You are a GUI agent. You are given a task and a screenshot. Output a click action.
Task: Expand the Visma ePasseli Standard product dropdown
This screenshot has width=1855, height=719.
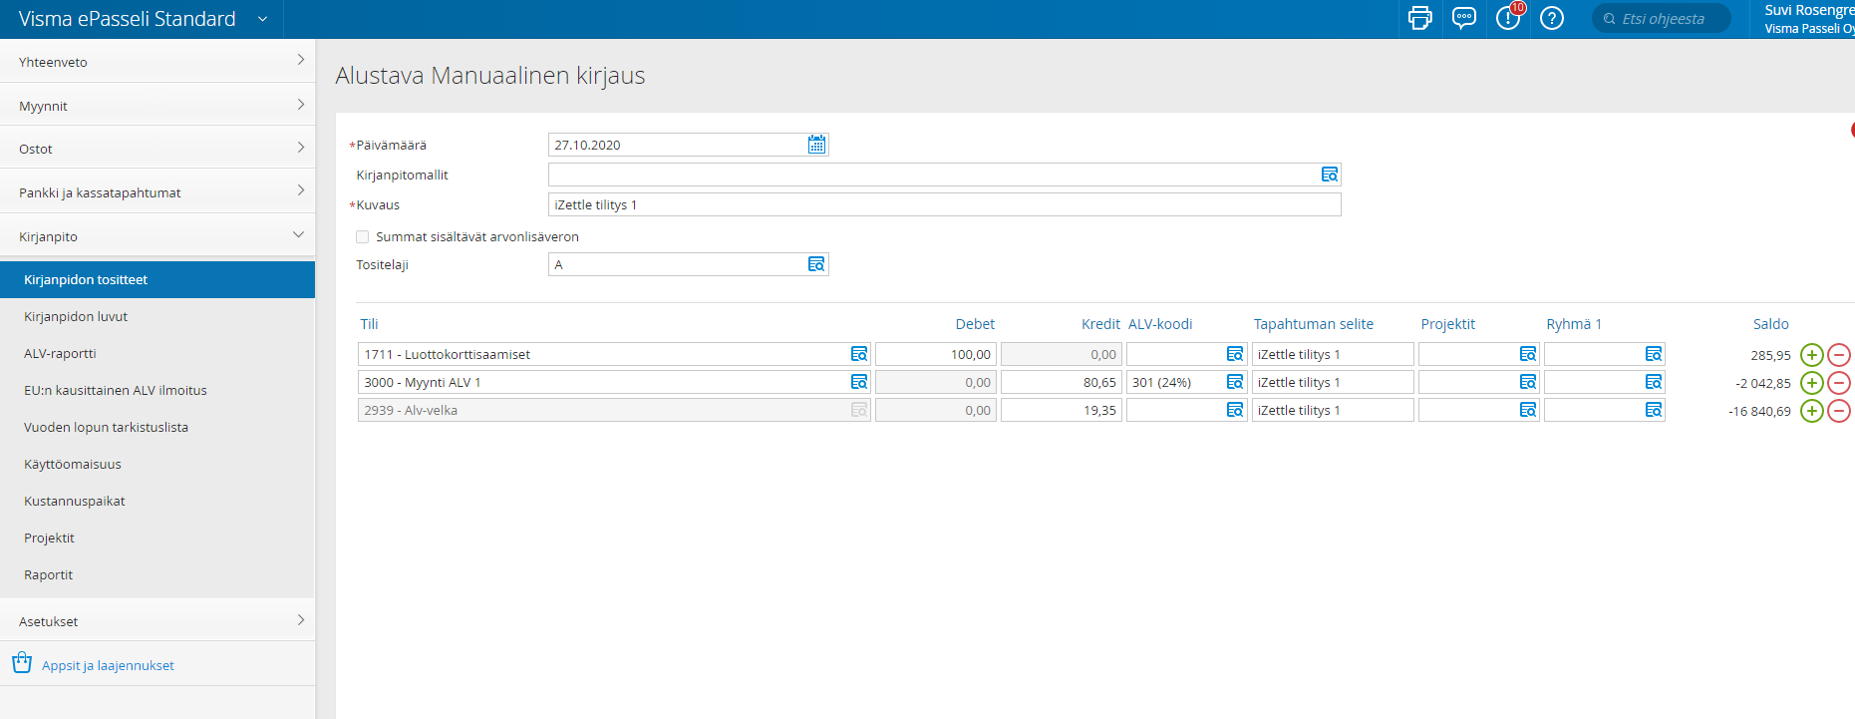[x=262, y=19]
